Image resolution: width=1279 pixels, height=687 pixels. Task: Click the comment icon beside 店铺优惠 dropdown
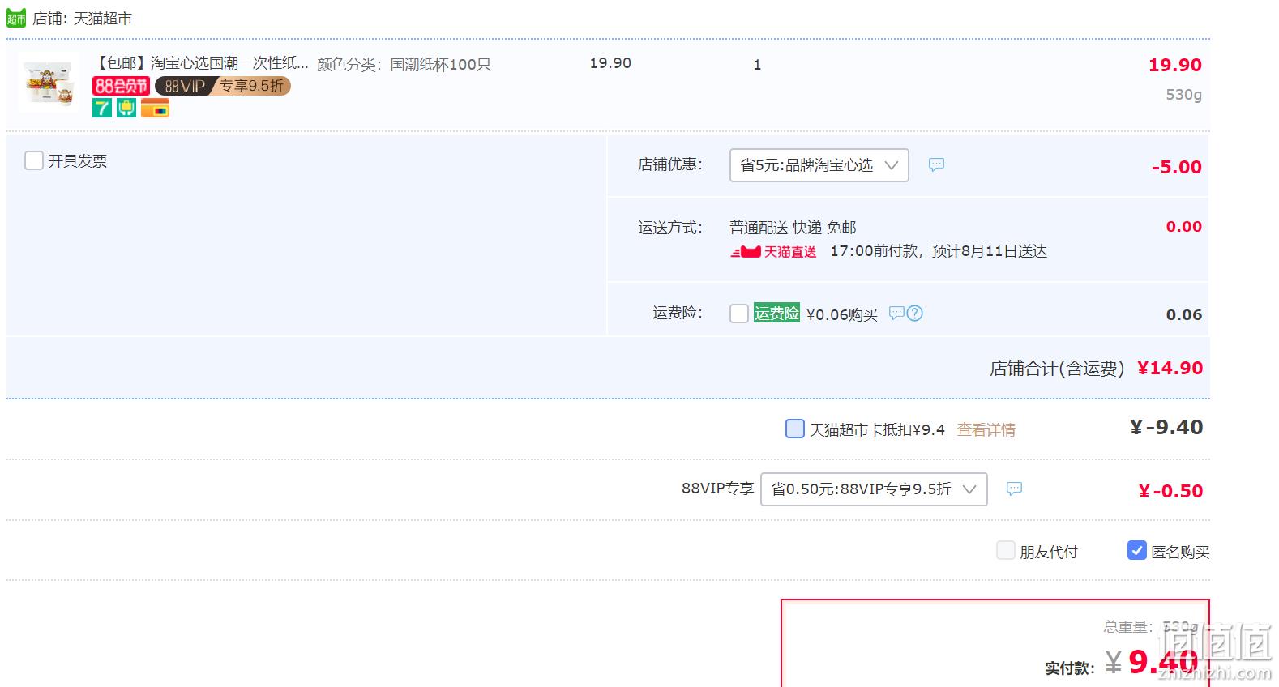936,164
